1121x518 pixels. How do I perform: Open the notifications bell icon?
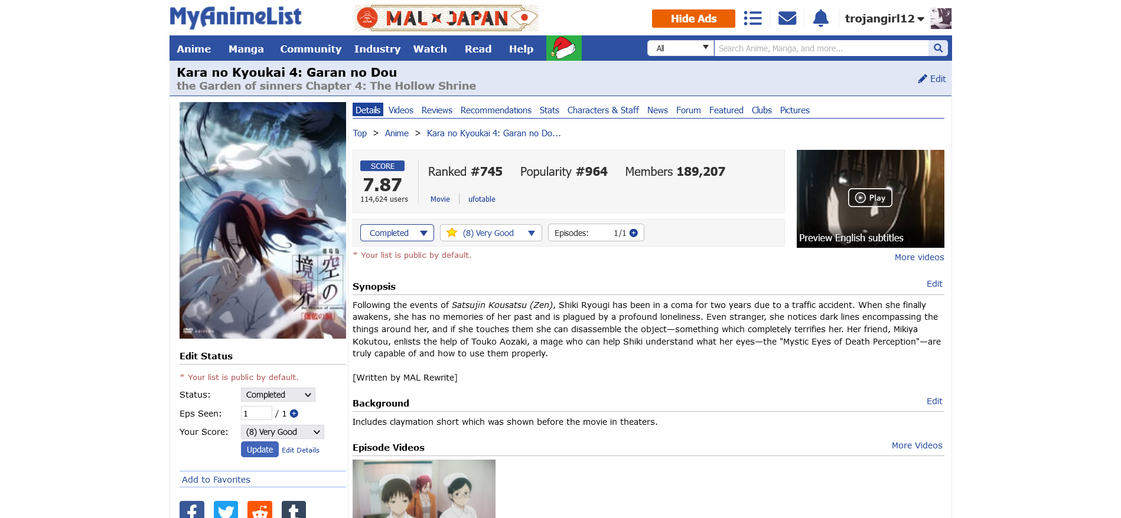(x=820, y=18)
